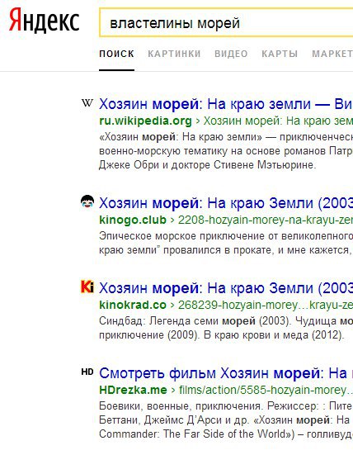
Task: Click the Яндекс logo
Action: [44, 21]
